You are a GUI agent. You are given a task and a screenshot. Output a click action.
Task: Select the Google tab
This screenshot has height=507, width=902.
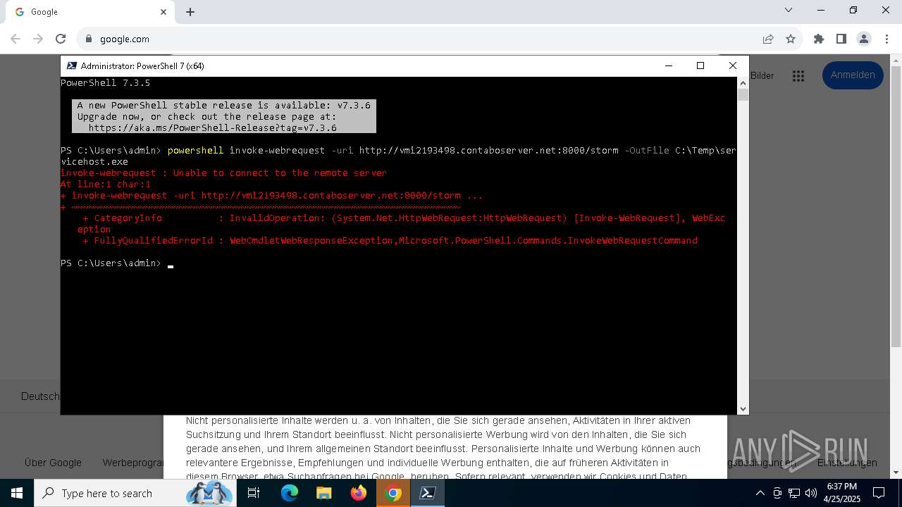click(90, 12)
